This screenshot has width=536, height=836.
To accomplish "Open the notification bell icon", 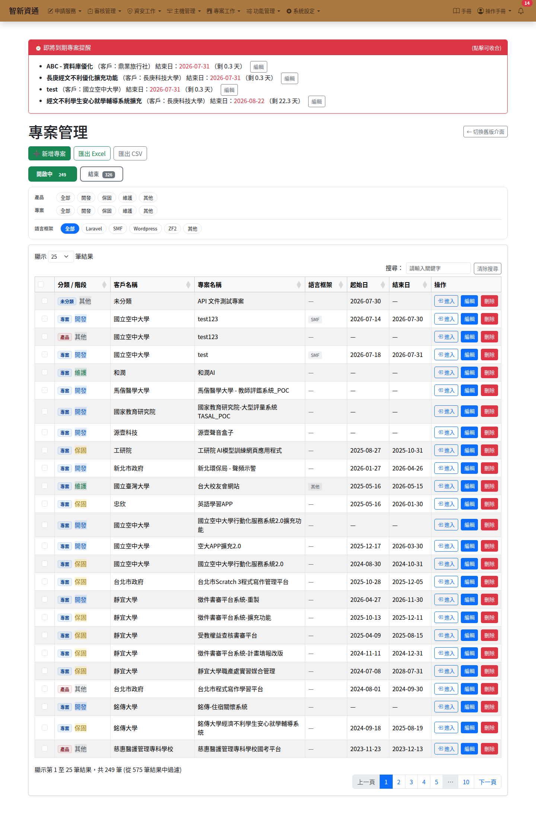I will pyautogui.click(x=521, y=11).
